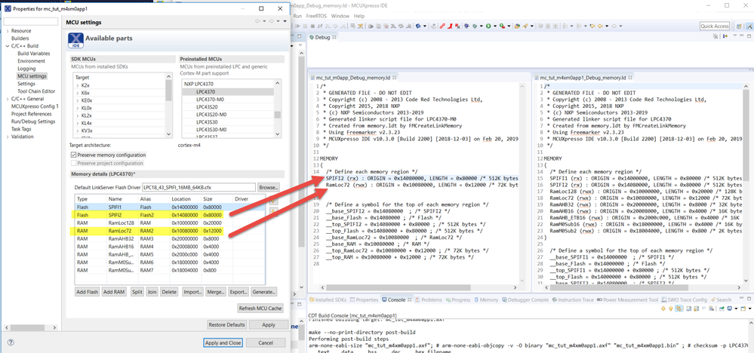Viewport: 754px width, 353px height.
Task: Click the red LinkServer probe link icon
Action: click(x=442, y=26)
